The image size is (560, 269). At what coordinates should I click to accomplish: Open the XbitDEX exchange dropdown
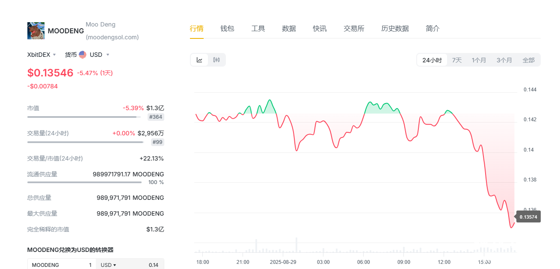[41, 55]
